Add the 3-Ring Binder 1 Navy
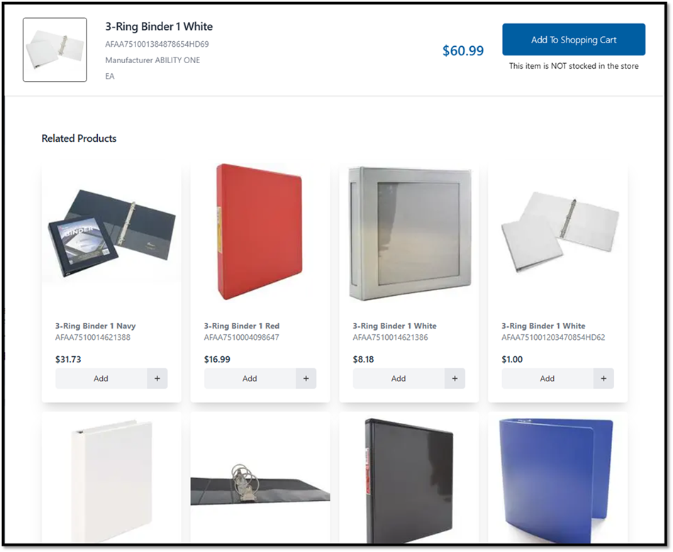This screenshot has height=552, width=673. click(x=101, y=378)
